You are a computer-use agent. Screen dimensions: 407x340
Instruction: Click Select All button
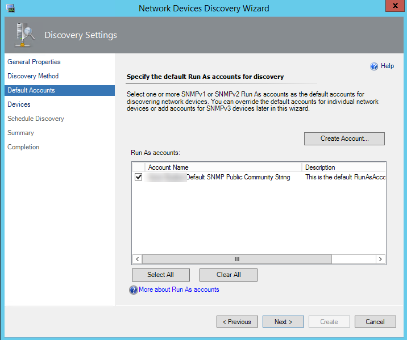coord(160,275)
